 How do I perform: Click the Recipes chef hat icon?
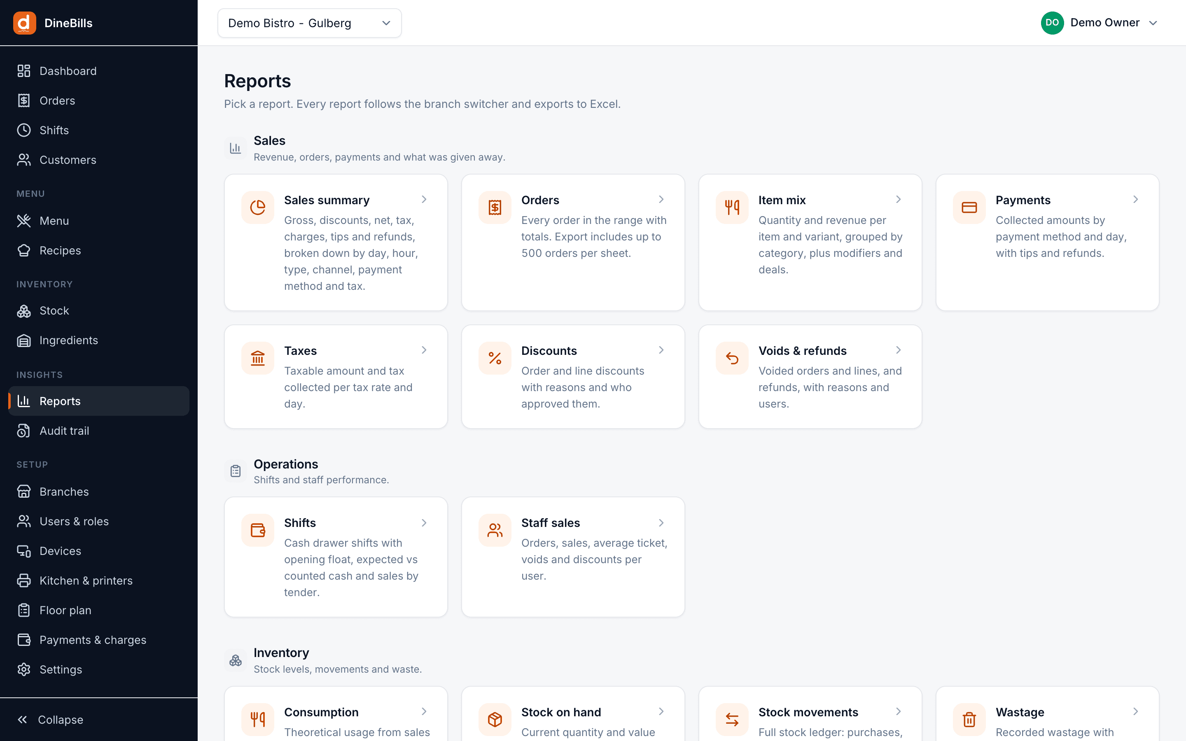click(x=24, y=250)
